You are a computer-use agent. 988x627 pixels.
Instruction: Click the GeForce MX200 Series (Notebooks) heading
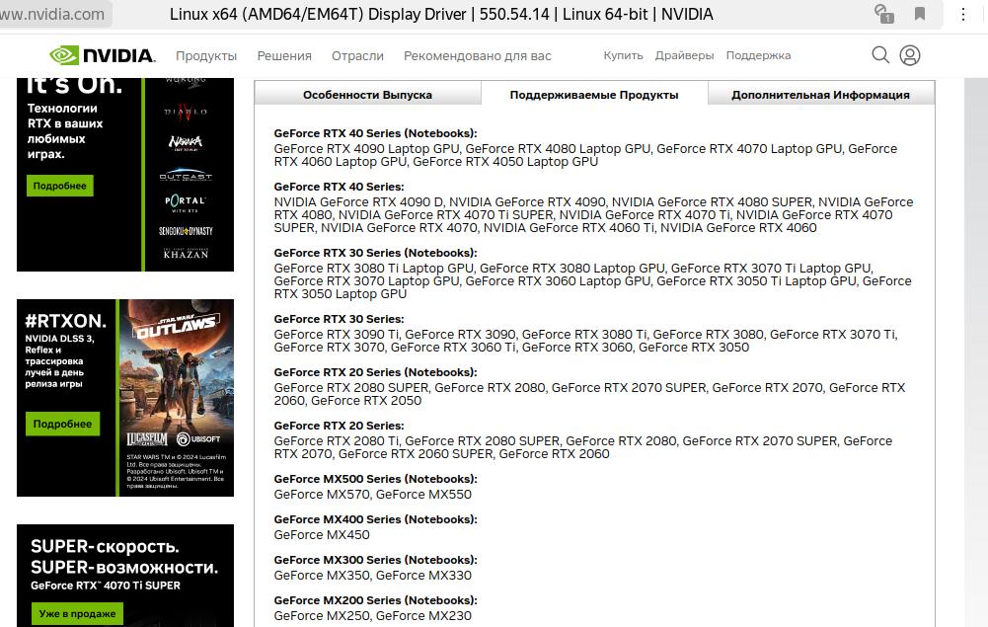click(x=375, y=600)
